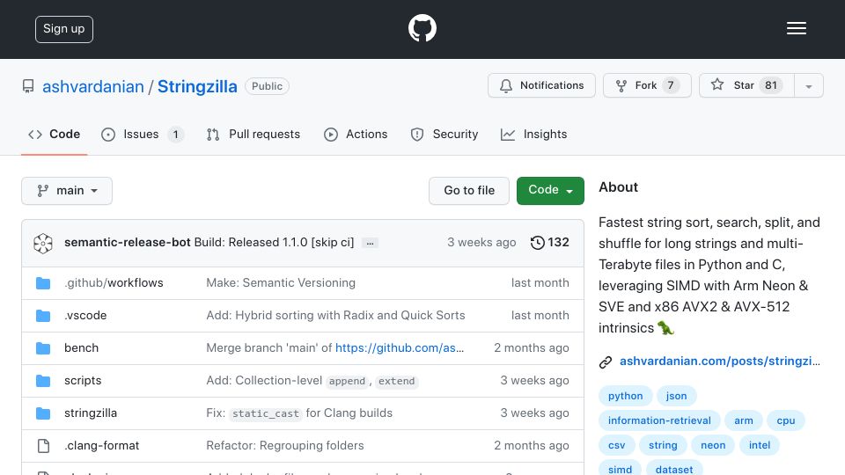Image resolution: width=845 pixels, height=475 pixels.
Task: Open 'Add: Hybrid sorting with Radix' commit
Action: pos(335,315)
